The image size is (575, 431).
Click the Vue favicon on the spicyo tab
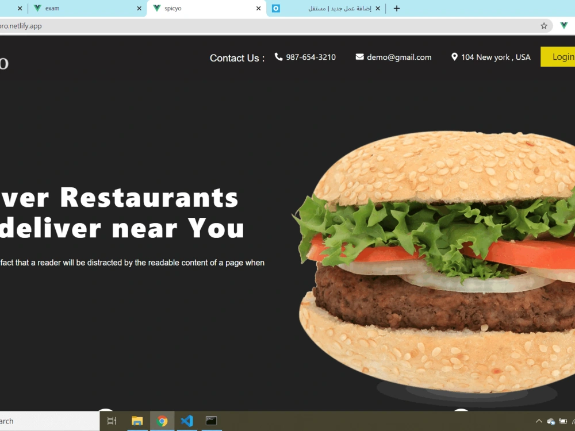[x=156, y=8]
